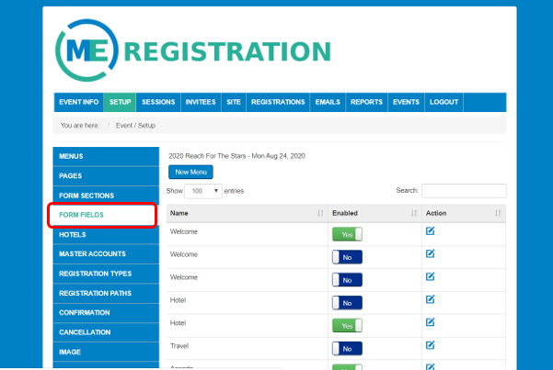Toggle the enabled switch on first Welcome row
553x370 pixels.
point(347,234)
